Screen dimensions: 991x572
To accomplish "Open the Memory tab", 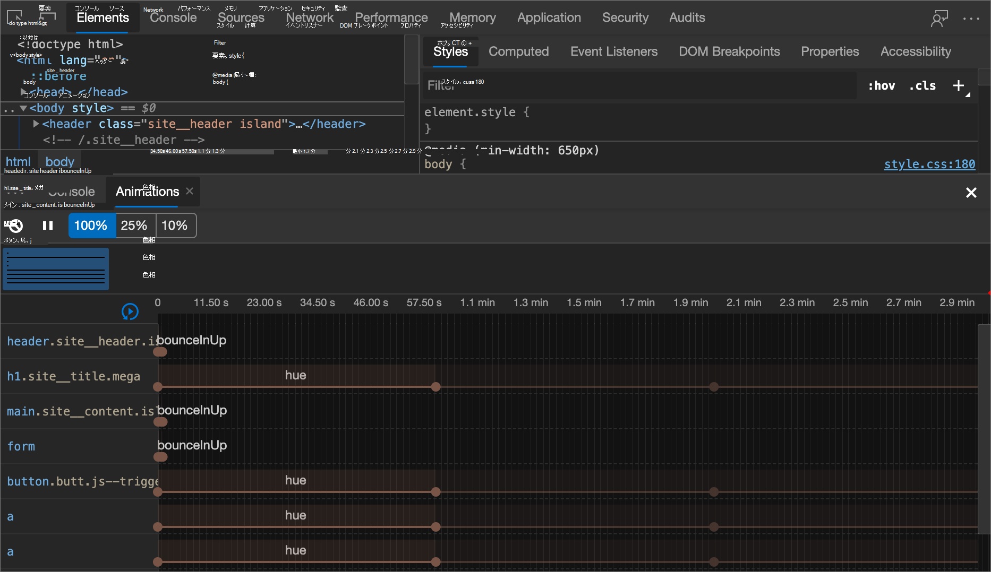I will pos(473,18).
